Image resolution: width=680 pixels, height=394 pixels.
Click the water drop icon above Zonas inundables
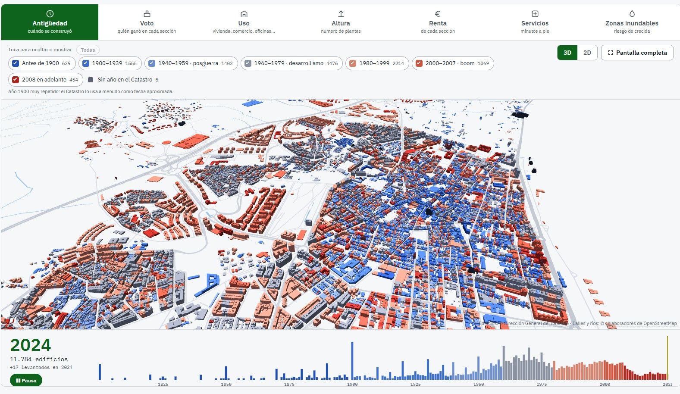(632, 14)
